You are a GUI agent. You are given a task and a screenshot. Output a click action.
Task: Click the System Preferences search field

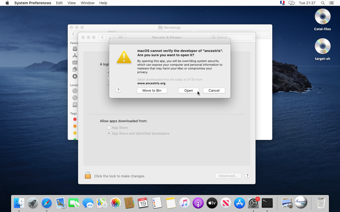(232, 37)
